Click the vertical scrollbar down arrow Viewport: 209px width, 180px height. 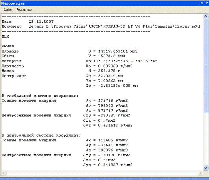tap(206, 168)
